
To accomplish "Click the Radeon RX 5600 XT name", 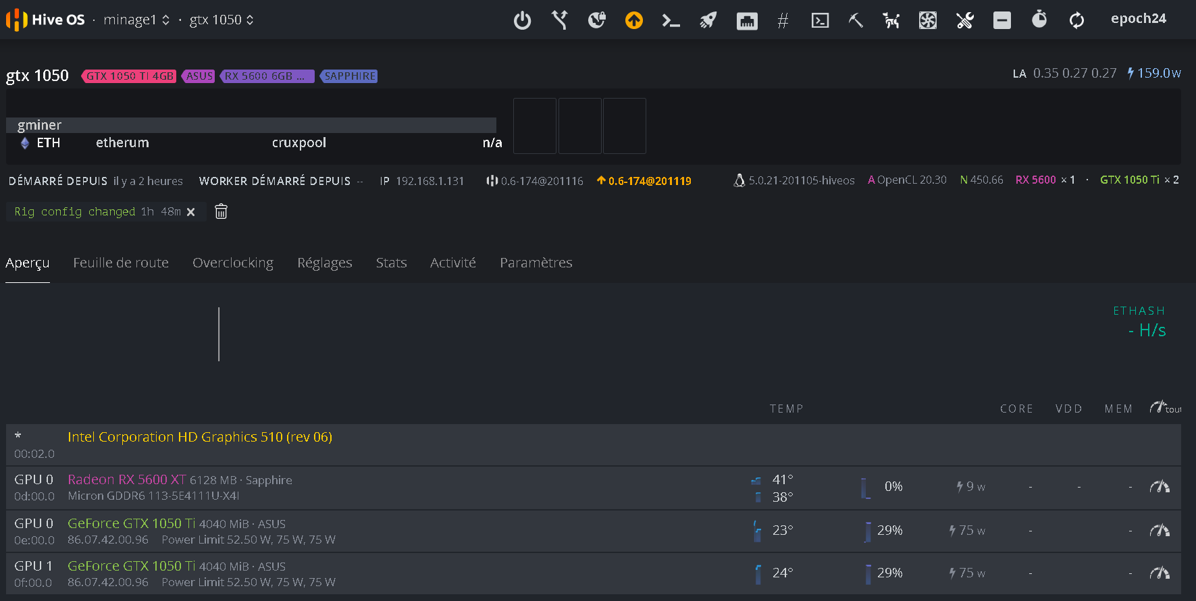I will [126, 479].
